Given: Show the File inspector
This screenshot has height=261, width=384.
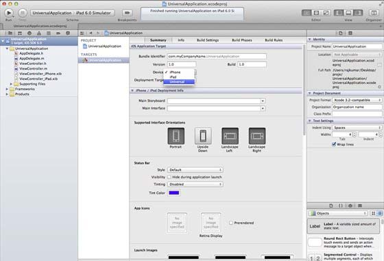Looking at the screenshot, I should pos(341,33).
